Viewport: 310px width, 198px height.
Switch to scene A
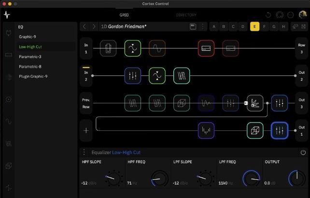click(214, 27)
